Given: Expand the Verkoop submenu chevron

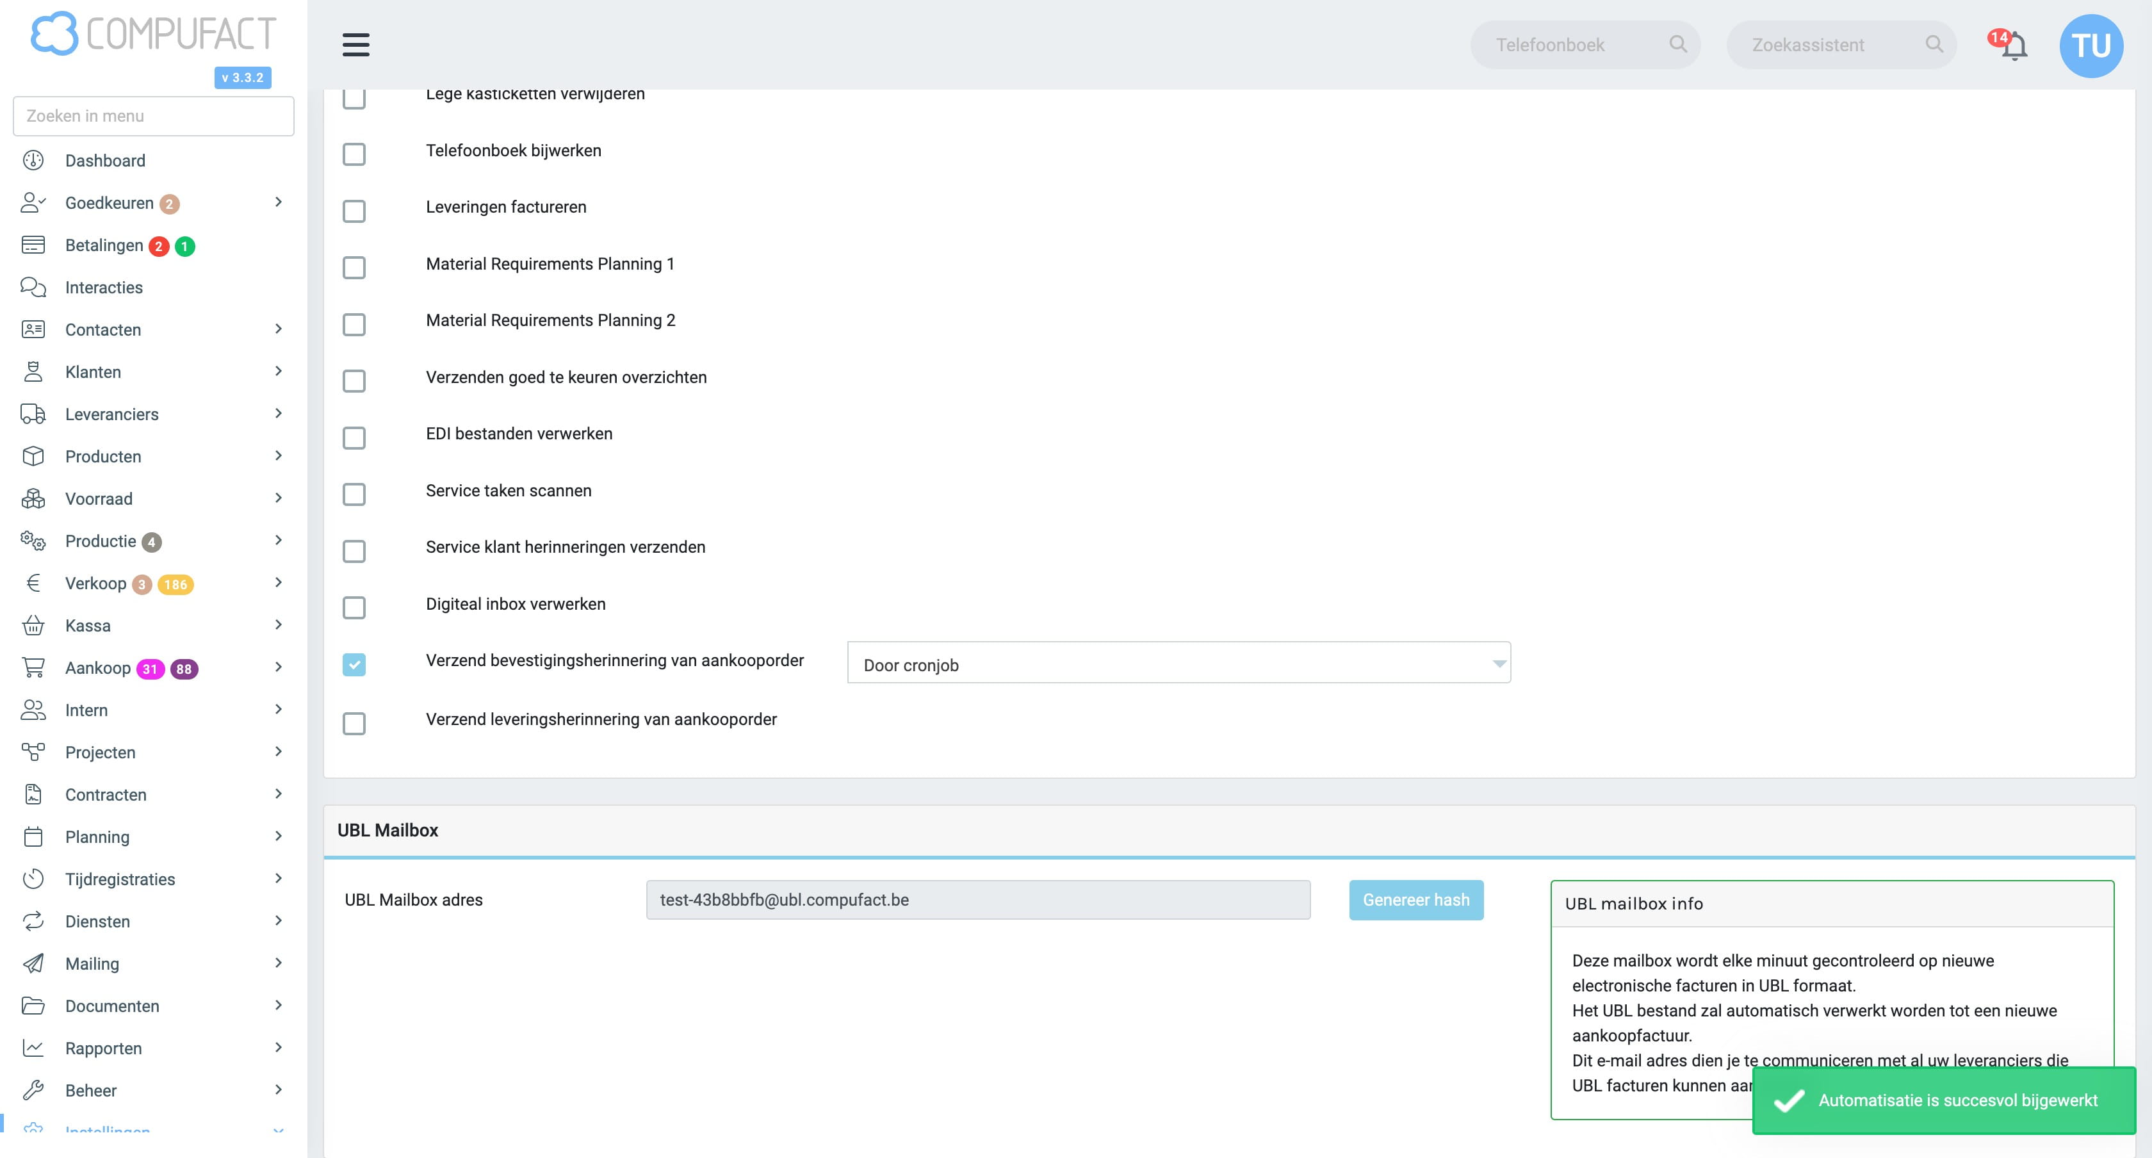Looking at the screenshot, I should click(x=278, y=582).
